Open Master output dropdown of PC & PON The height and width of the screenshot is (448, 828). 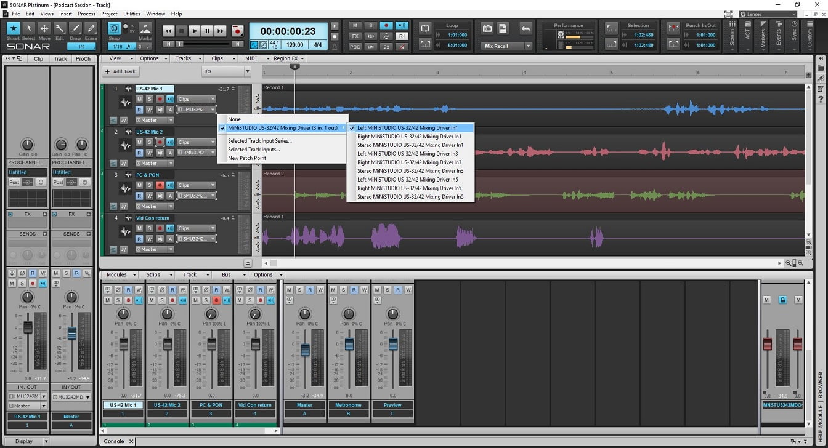(x=155, y=206)
